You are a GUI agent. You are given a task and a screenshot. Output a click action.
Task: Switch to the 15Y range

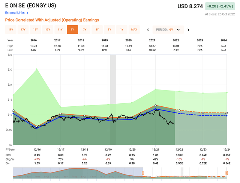(36, 30)
